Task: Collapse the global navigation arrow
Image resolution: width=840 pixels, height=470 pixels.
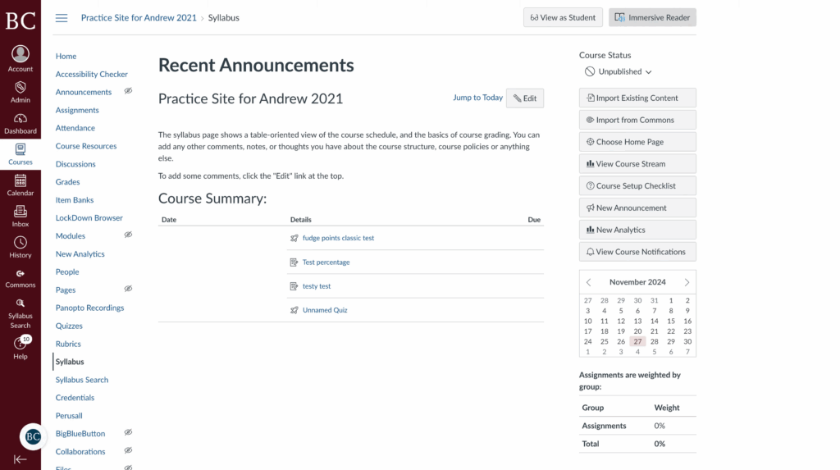Action: (21, 459)
